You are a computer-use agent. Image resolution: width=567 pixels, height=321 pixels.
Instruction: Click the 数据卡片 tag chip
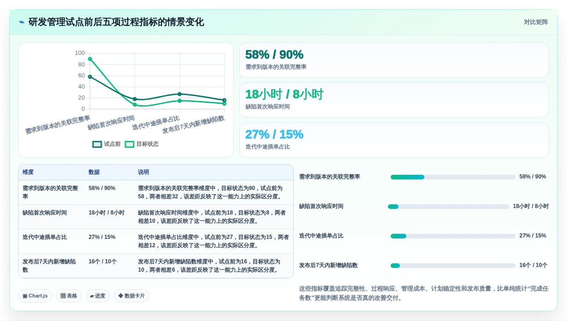(132, 296)
